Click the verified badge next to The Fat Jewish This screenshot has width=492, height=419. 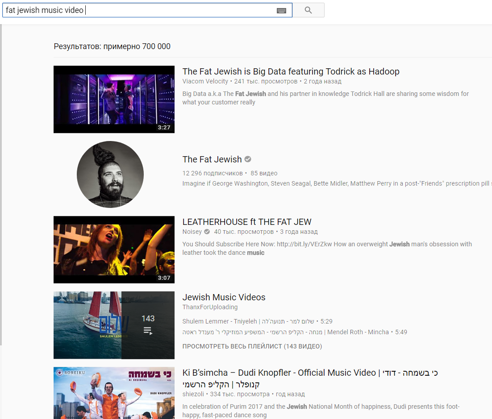(x=248, y=159)
